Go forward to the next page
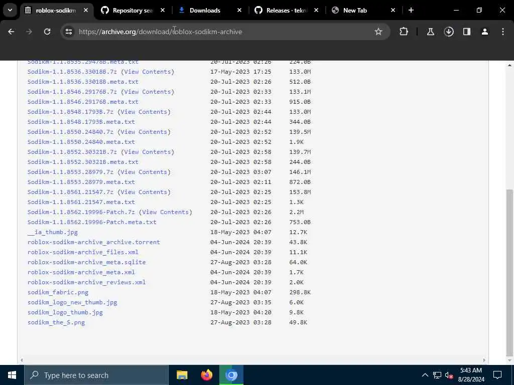514x385 pixels. pos(29,32)
